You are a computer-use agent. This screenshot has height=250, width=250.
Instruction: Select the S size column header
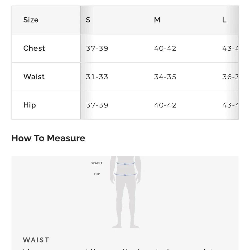tap(88, 20)
